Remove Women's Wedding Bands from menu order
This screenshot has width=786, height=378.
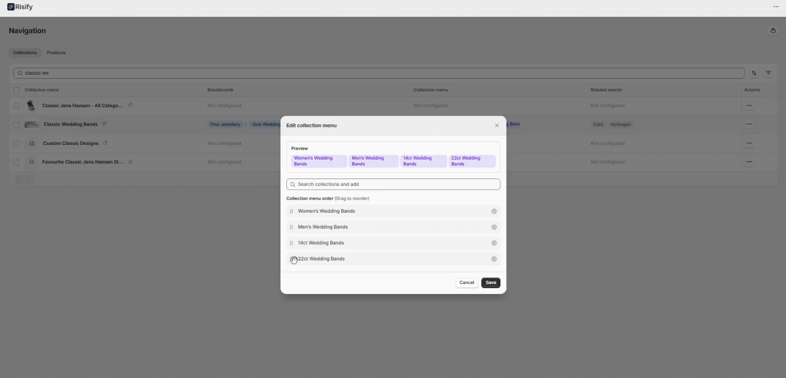(493, 211)
